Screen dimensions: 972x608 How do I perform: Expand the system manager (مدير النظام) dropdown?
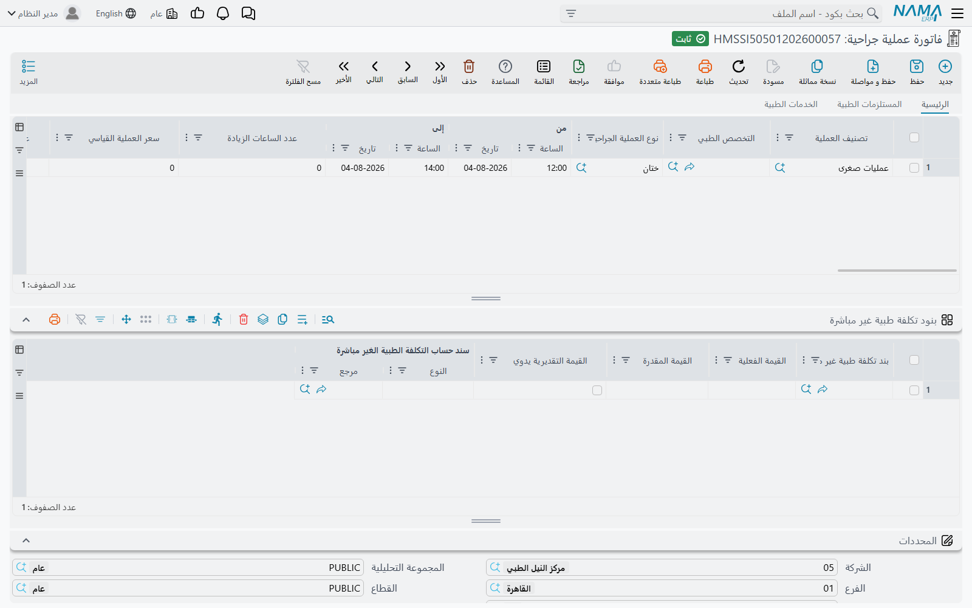pyautogui.click(x=33, y=13)
